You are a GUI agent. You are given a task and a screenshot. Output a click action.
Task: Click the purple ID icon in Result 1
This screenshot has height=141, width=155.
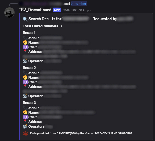(x=25, y=47)
